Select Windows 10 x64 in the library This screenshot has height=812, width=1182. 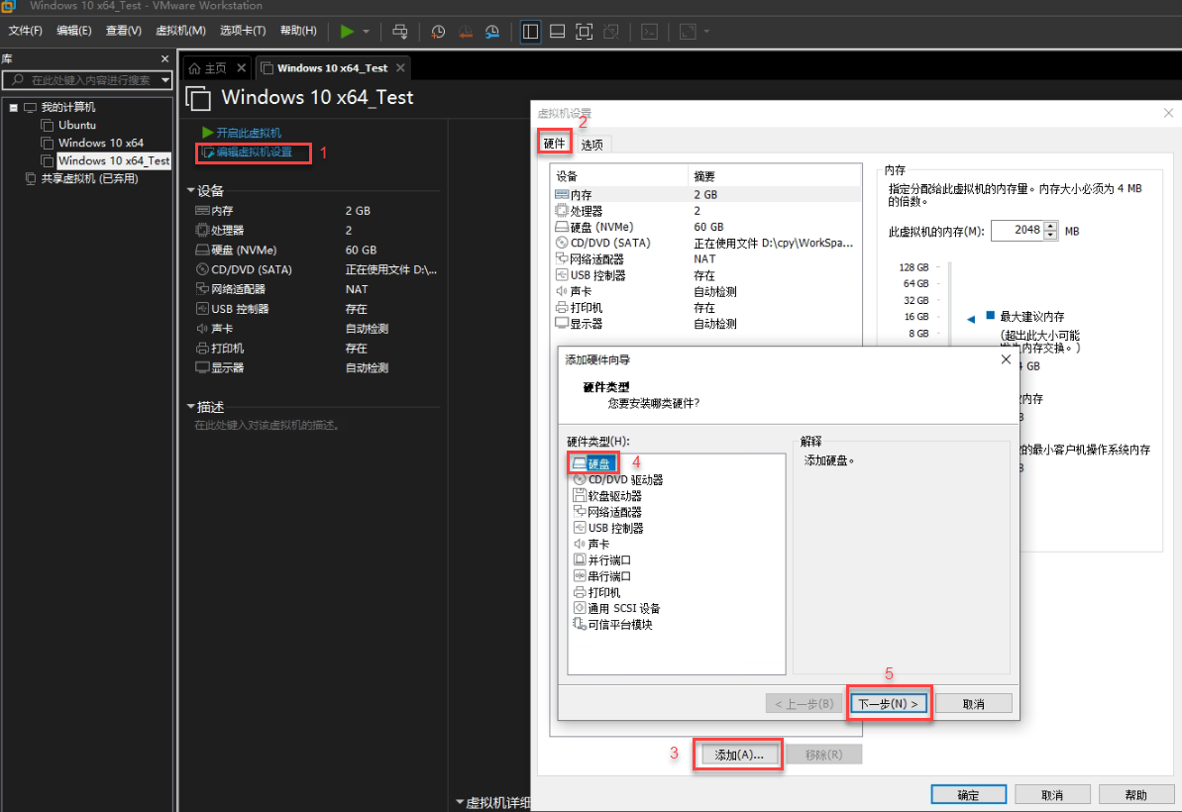[x=100, y=143]
